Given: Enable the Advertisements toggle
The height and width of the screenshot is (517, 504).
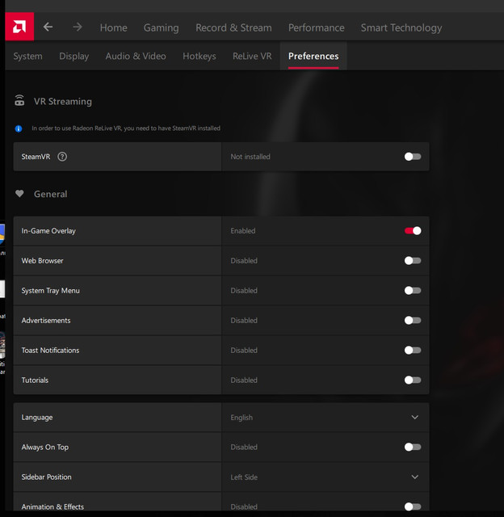Looking at the screenshot, I should point(413,320).
